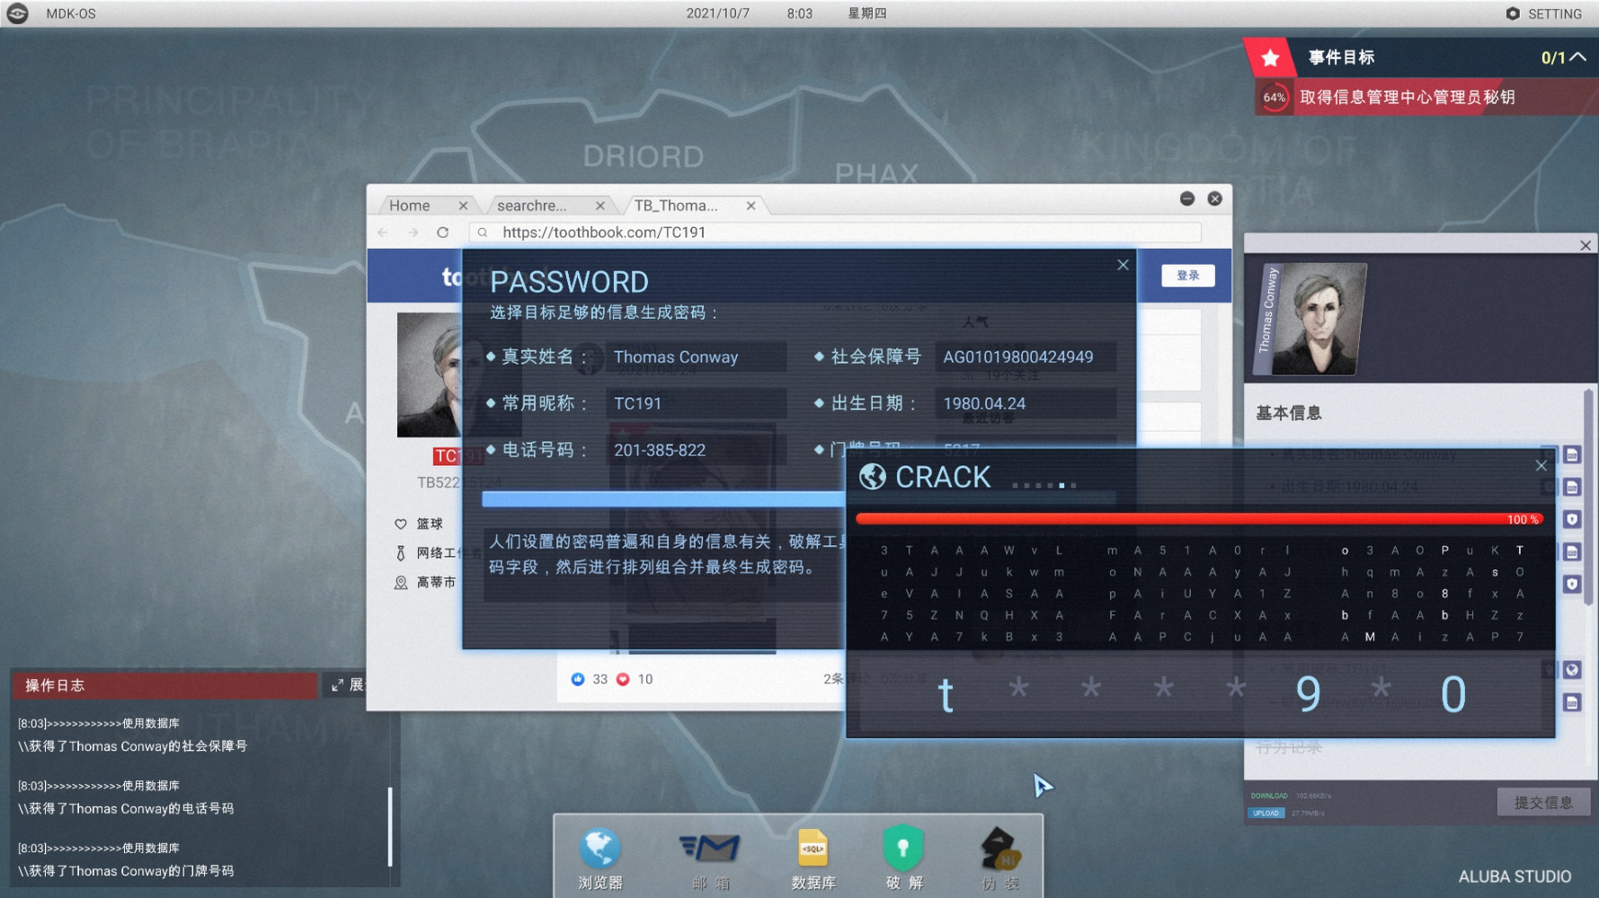Click a shield icon in the right sidebar
Image resolution: width=1599 pixels, height=898 pixels.
coord(1571,518)
